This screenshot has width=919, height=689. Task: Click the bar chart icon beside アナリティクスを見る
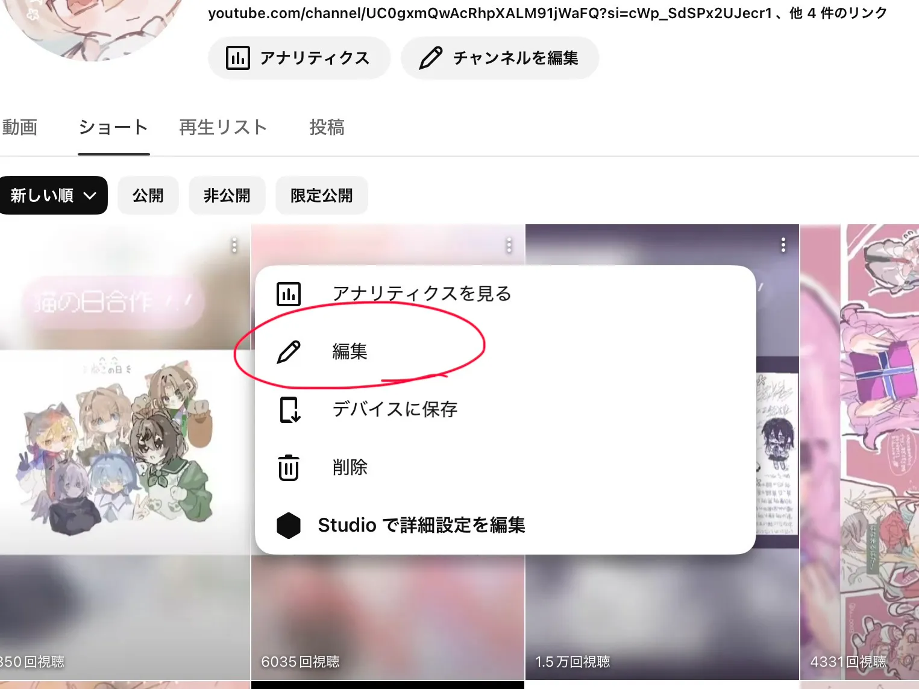coord(289,294)
